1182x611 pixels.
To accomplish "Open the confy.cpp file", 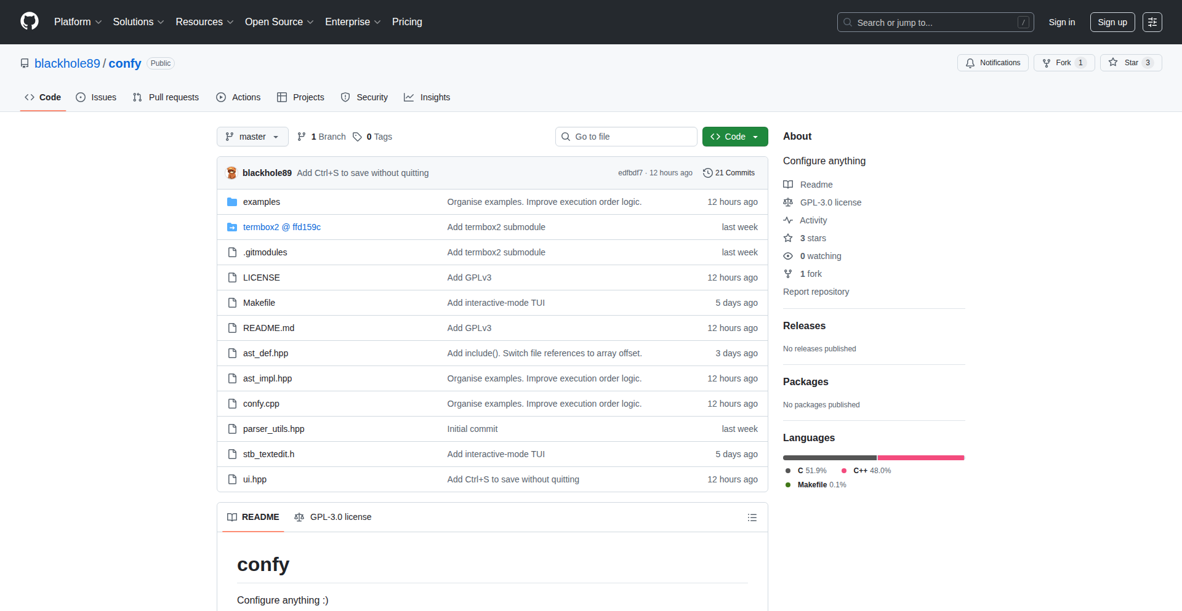I will pyautogui.click(x=261, y=404).
